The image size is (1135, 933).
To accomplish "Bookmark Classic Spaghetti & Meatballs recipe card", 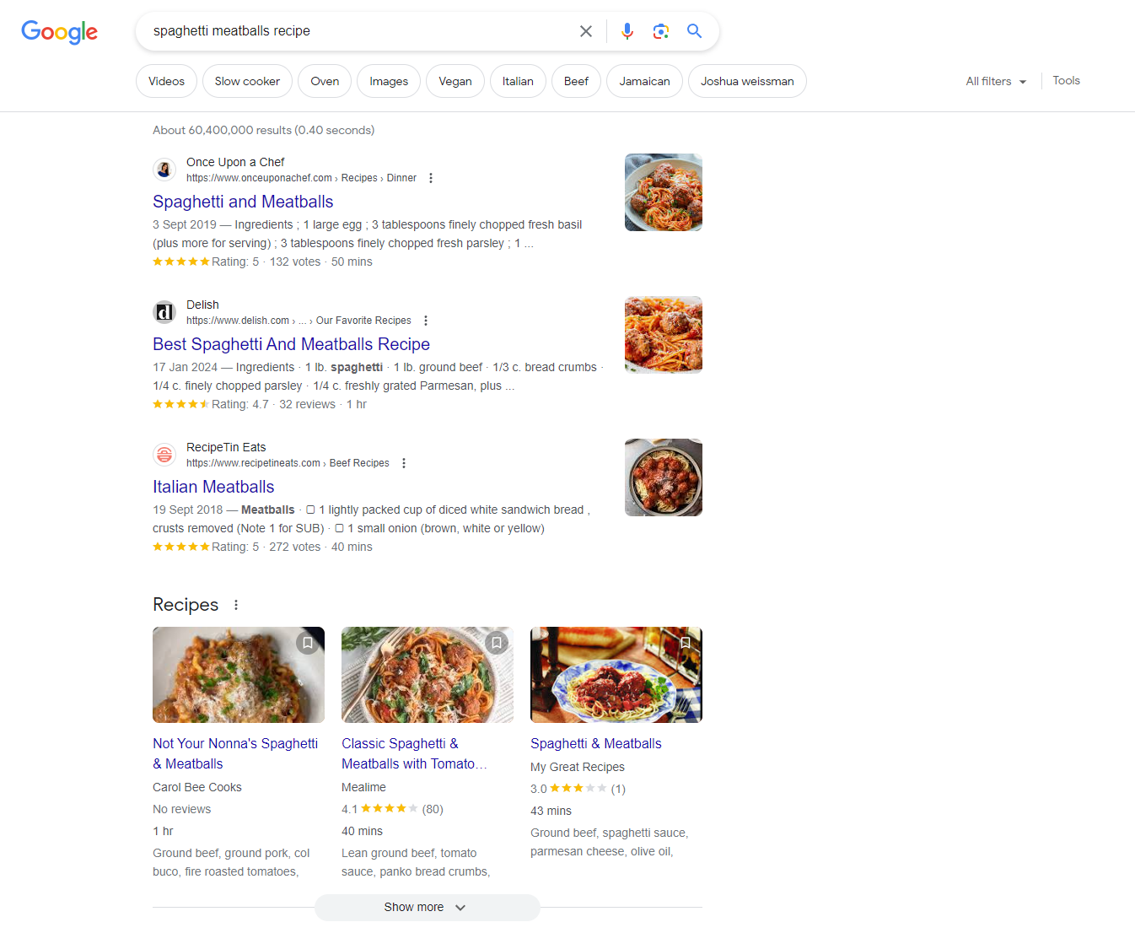I will 497,643.
